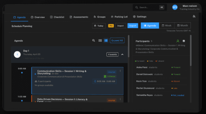This screenshot has height=114, width=206.
Task: Switch to Week view
Action: pyautogui.click(x=167, y=25)
